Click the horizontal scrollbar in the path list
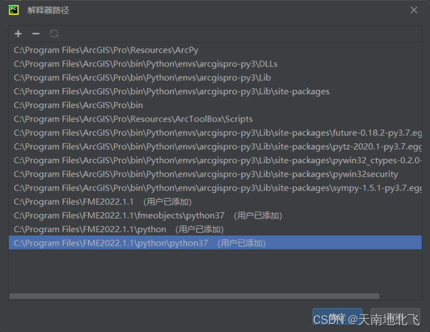Screen dimensions: 430x332 pyautogui.click(x=194, y=296)
